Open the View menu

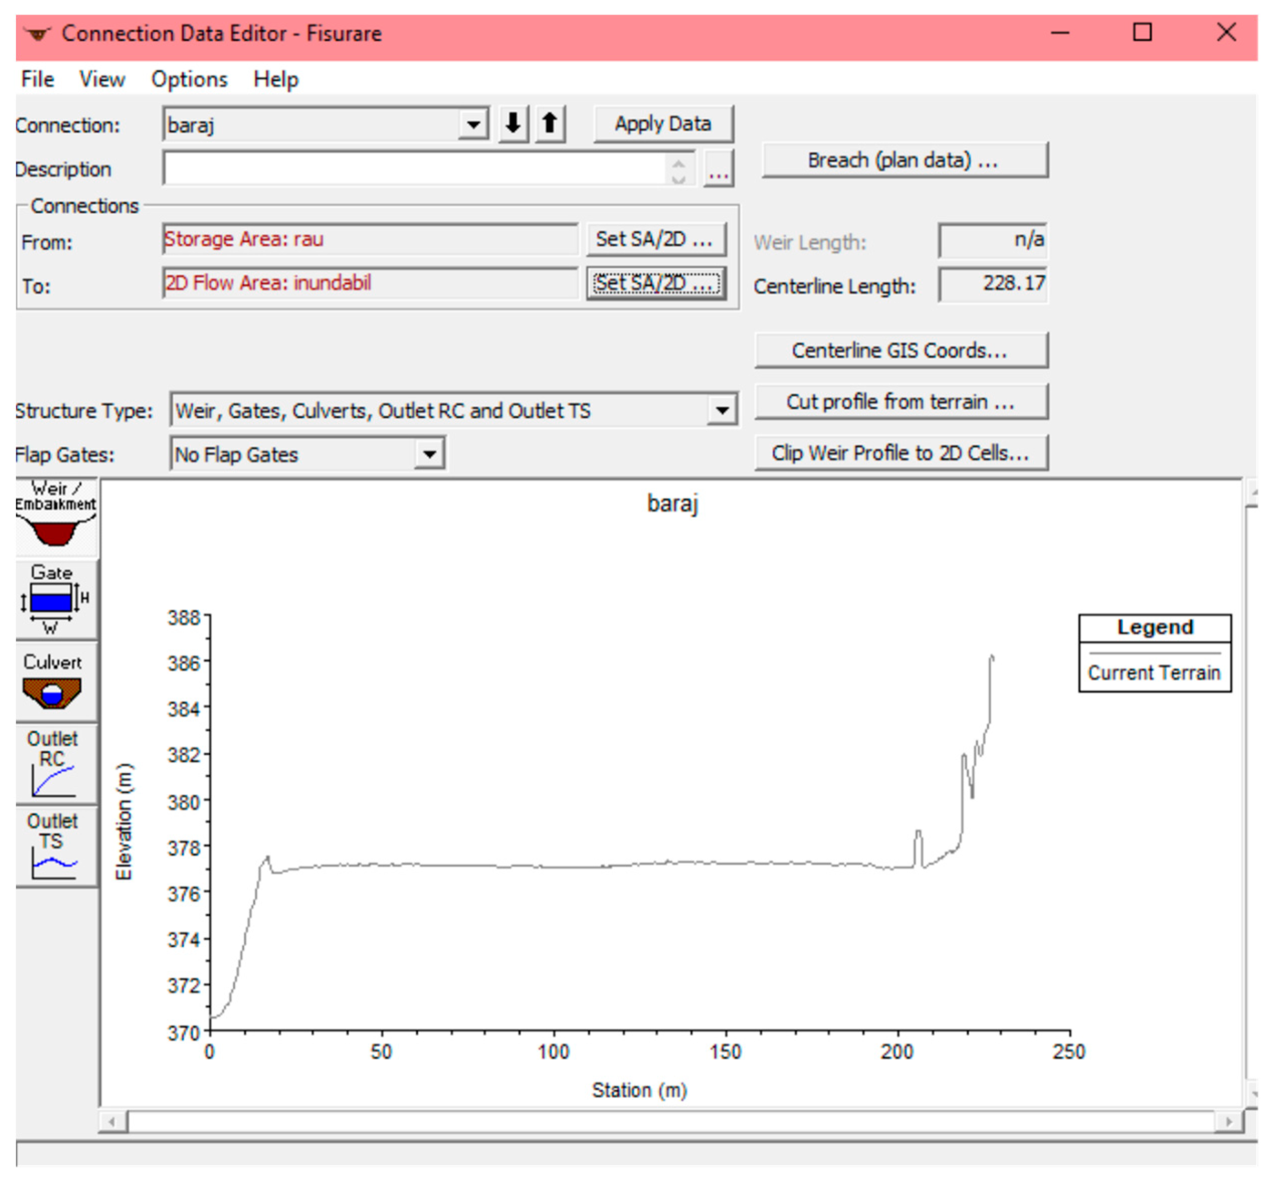tap(102, 79)
